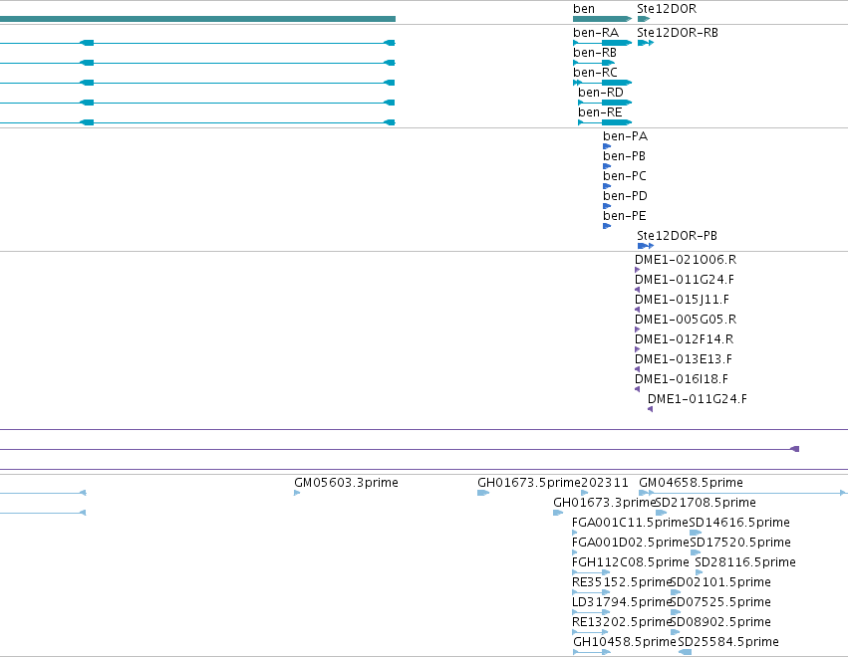Click the SD02101.5prime EST label

(720, 583)
